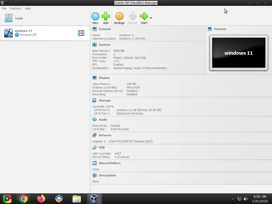272x204 pixels.
Task: Open the Machine menu
Action: 15,8
